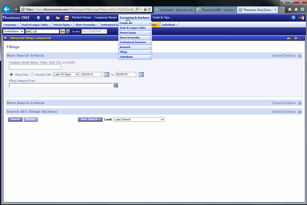Open the Companies sub-navigation dropdown
Viewport: 307px width, 205px height.
click(x=11, y=25)
